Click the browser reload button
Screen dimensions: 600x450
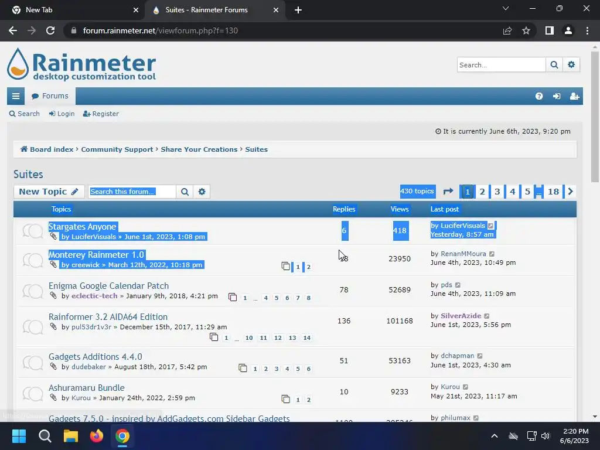[x=50, y=30]
